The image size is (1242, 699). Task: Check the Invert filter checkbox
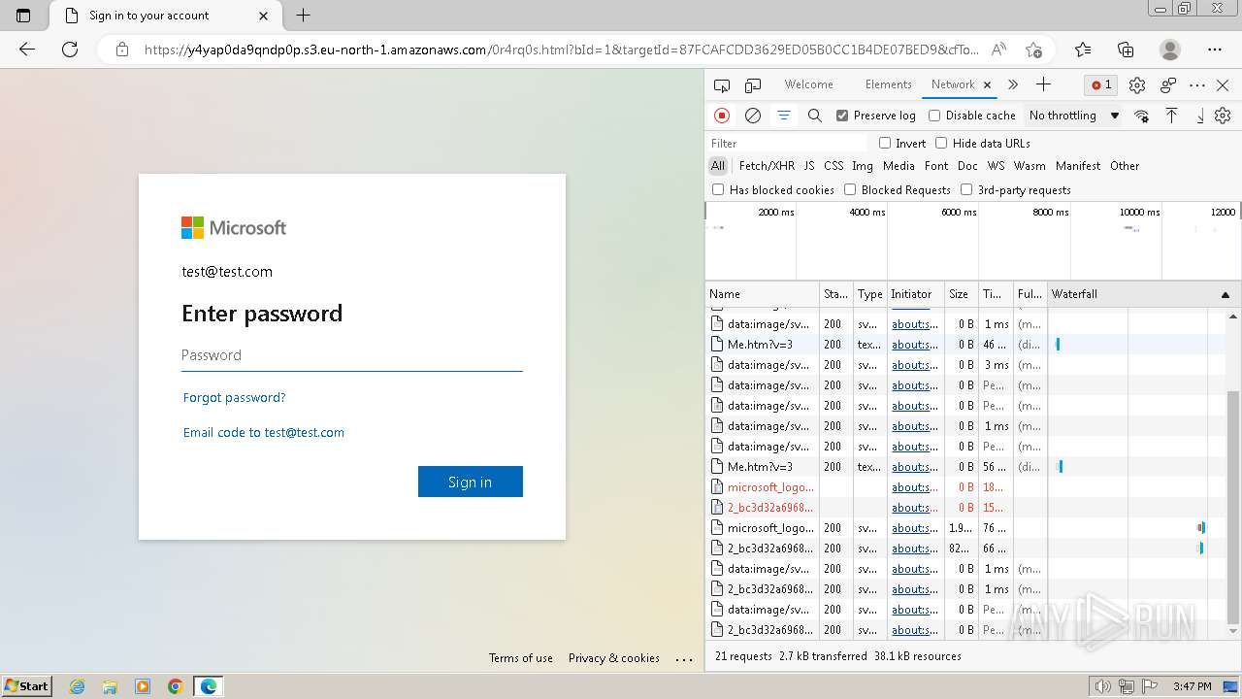click(x=885, y=143)
